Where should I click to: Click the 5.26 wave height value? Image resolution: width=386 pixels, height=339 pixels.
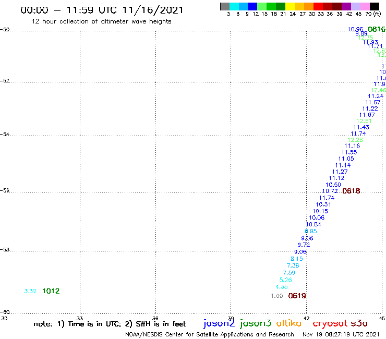click(x=285, y=280)
